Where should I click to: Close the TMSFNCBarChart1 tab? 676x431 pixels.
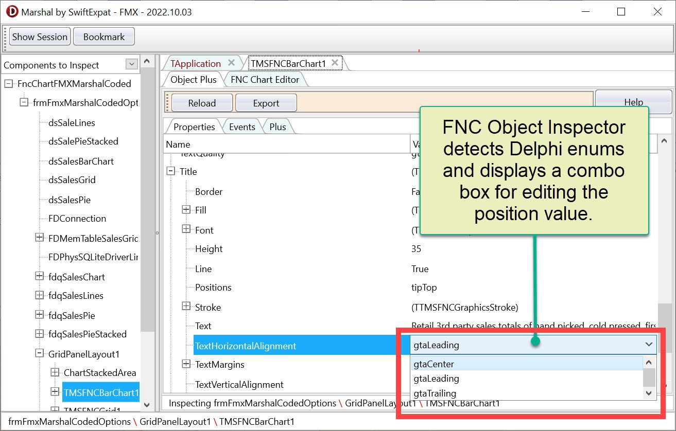[x=335, y=63]
